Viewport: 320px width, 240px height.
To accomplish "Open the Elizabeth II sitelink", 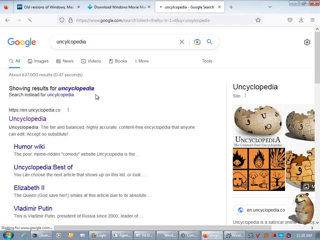I will (29, 188).
